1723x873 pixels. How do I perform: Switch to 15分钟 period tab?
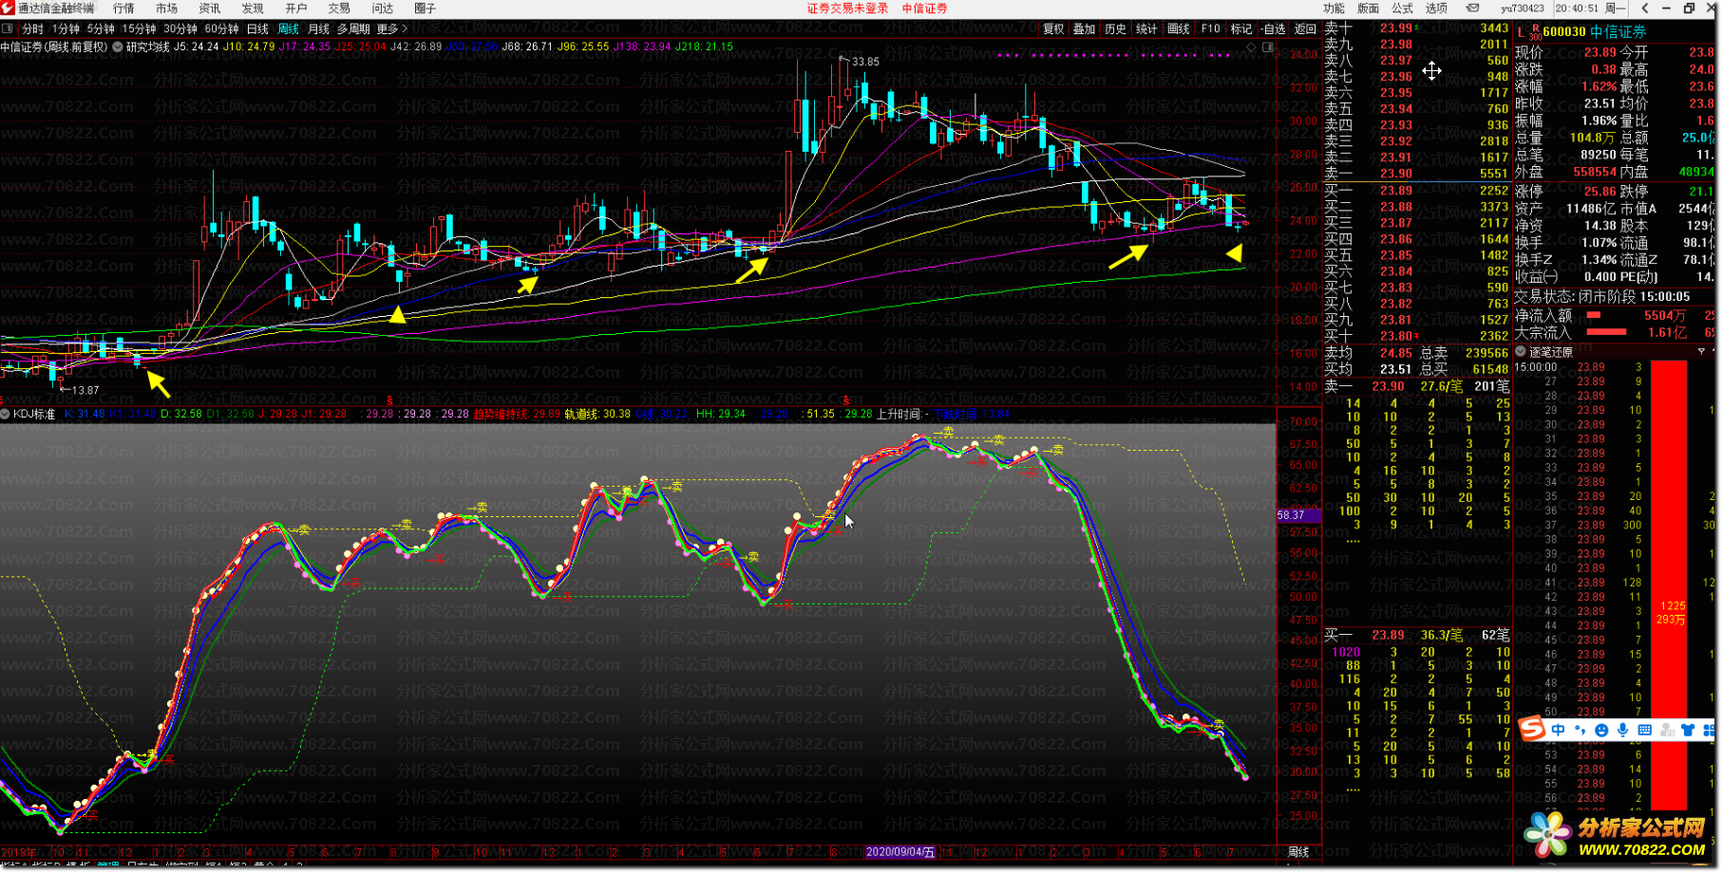click(139, 28)
